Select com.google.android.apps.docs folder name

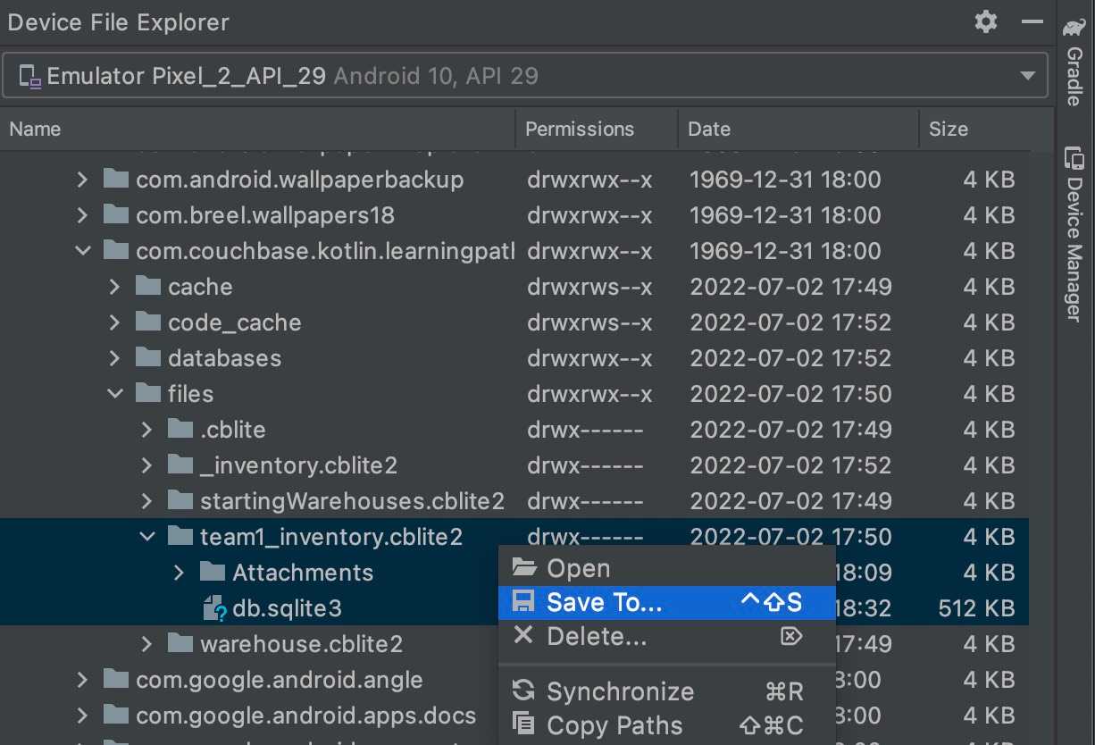tap(305, 716)
